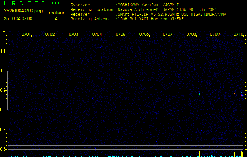Image resolution: width=247 pixels, height=157 pixels.
Task: Click the 0.6 kHz axis label
Action: coord(3,149)
